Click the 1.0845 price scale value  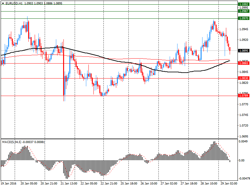[x=244, y=72]
